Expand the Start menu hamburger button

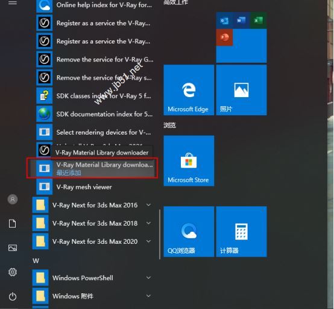coord(13,2)
